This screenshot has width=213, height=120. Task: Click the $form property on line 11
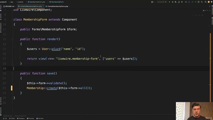pos(72,29)
